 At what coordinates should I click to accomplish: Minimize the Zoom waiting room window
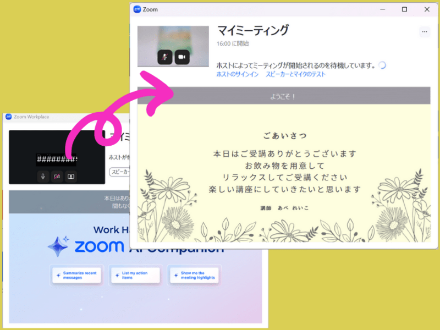coord(383,9)
